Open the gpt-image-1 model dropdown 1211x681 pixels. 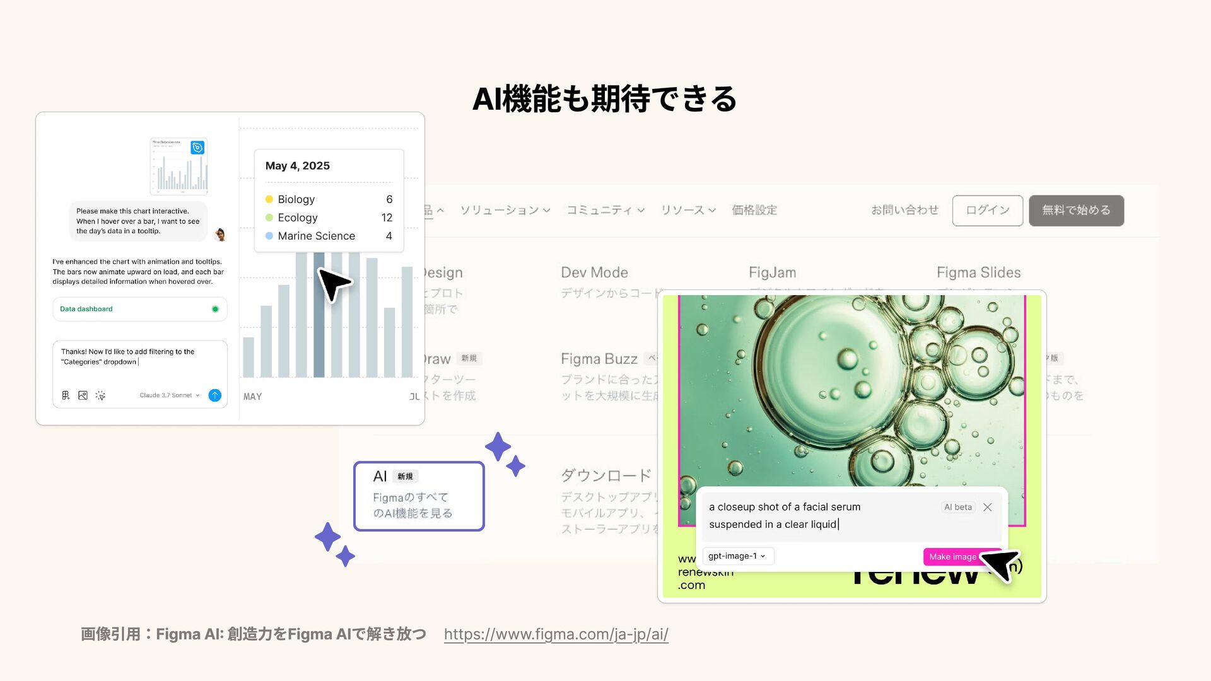[737, 556]
